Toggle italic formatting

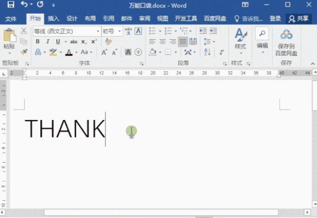coord(48,41)
